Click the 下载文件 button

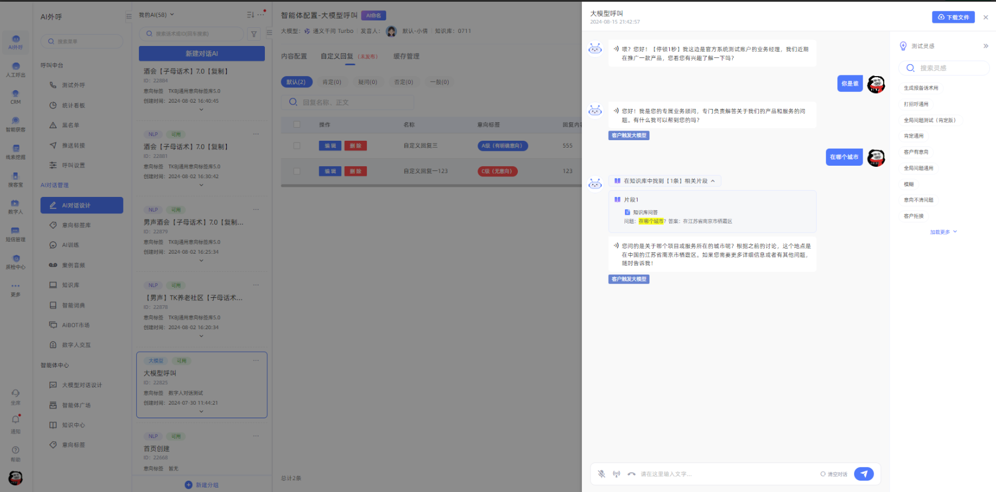(x=953, y=17)
